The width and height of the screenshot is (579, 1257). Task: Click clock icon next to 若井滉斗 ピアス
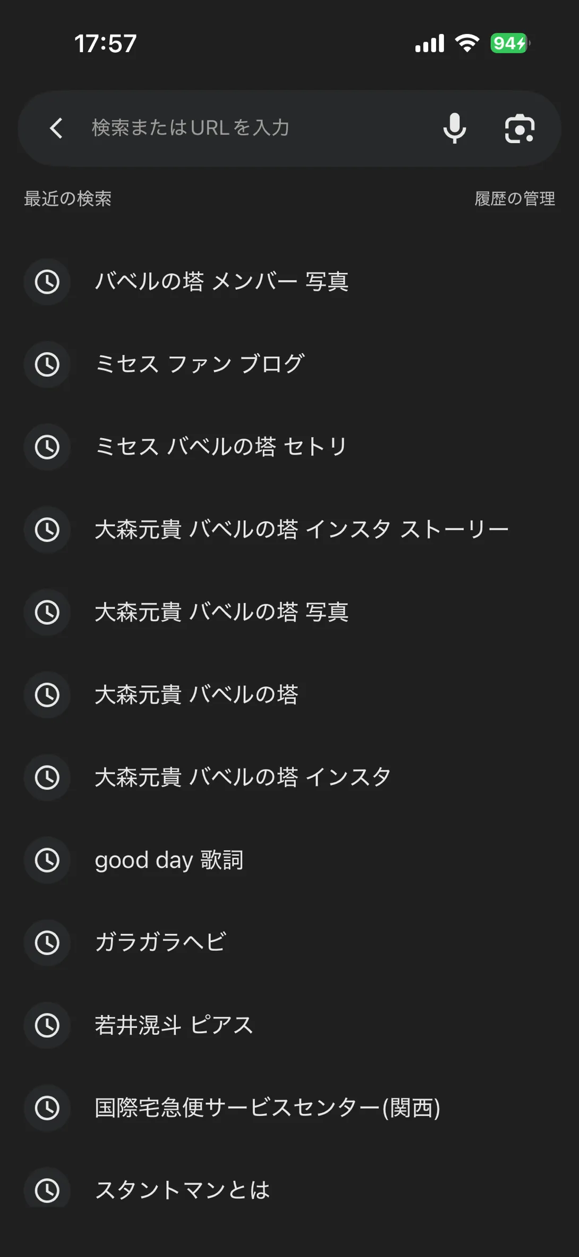47,1025
